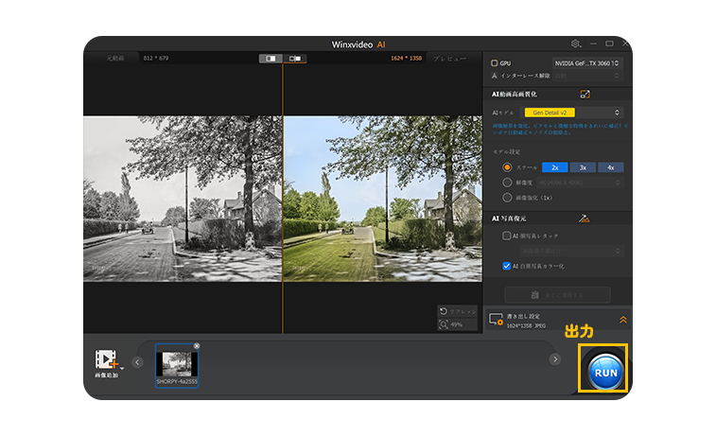Select the scale radio button
716x437 pixels.
[x=508, y=167]
